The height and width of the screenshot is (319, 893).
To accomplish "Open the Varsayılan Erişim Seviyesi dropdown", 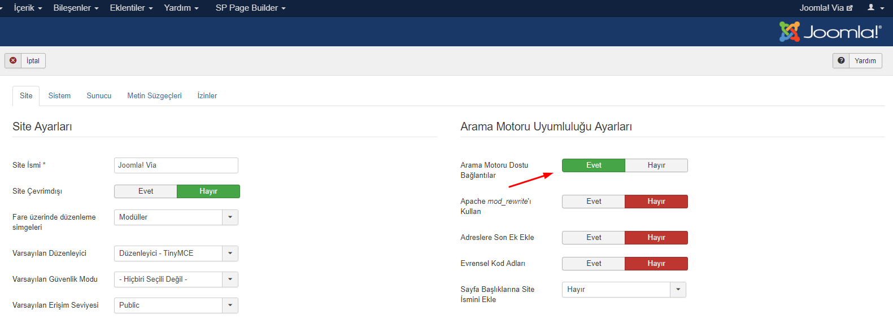I will point(230,305).
